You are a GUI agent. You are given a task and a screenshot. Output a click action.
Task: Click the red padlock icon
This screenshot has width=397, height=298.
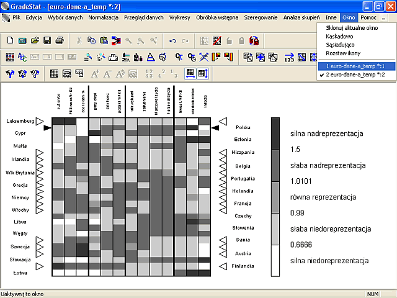(254, 41)
